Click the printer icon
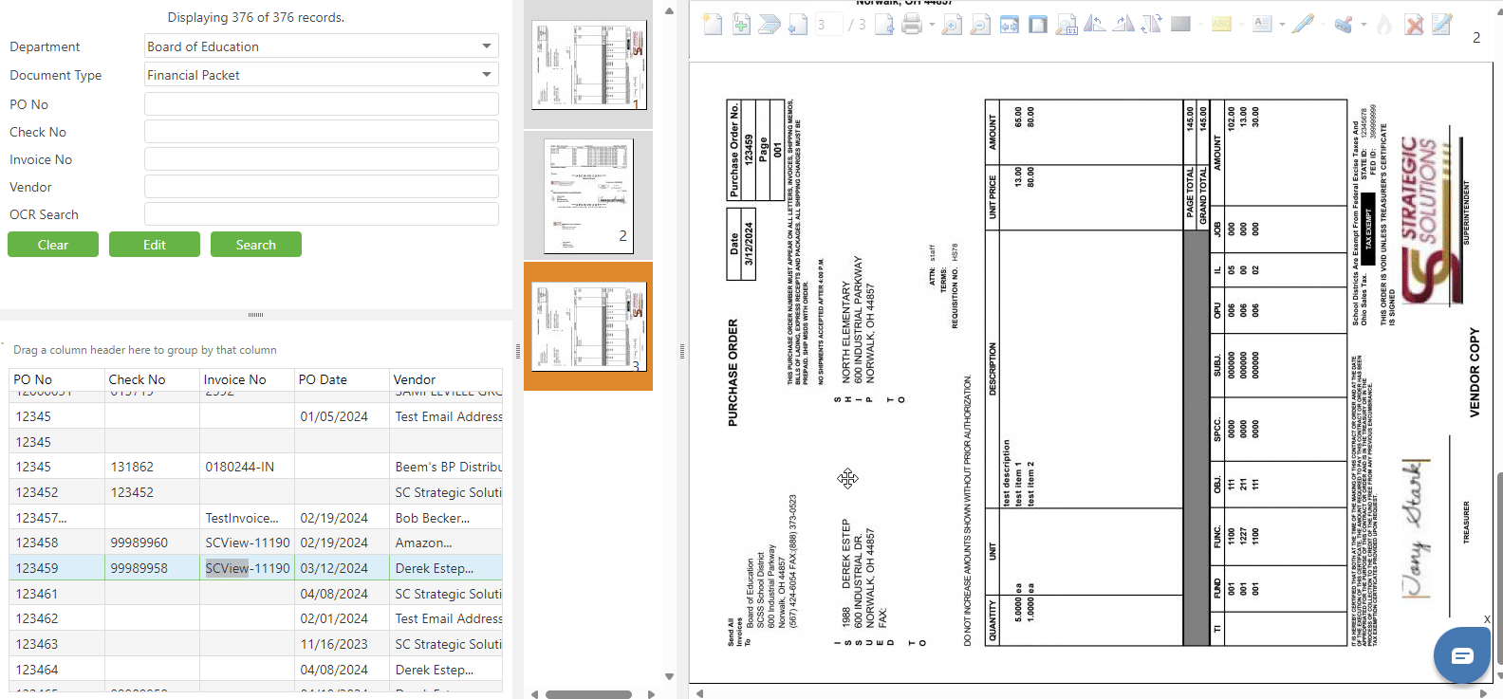 912,25
